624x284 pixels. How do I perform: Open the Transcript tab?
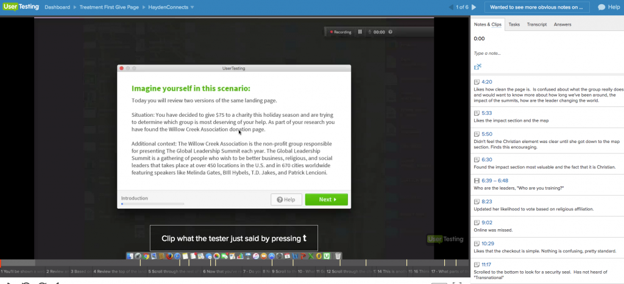pos(536,24)
